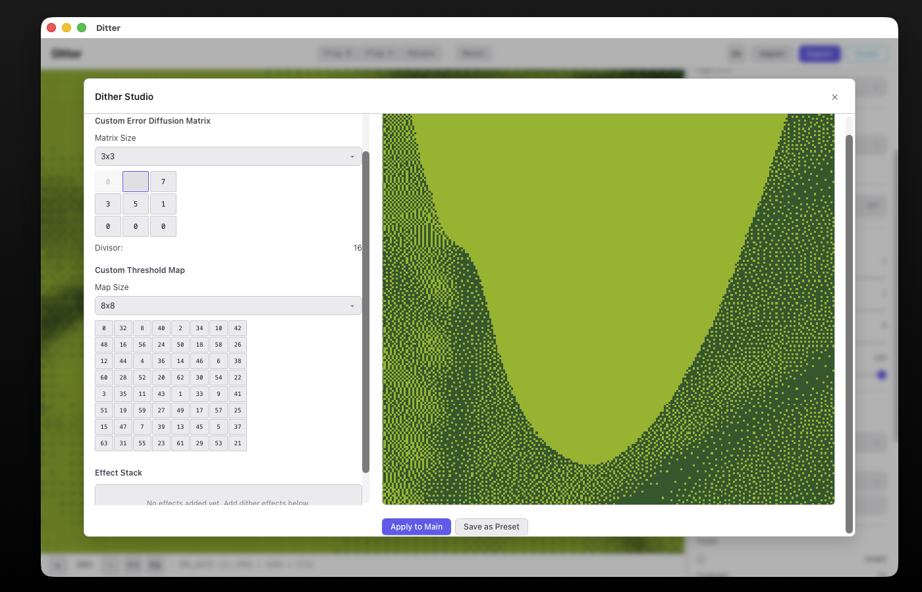Select threshold map cell 0 in top-left corner
This screenshot has height=592, width=922.
(103, 328)
